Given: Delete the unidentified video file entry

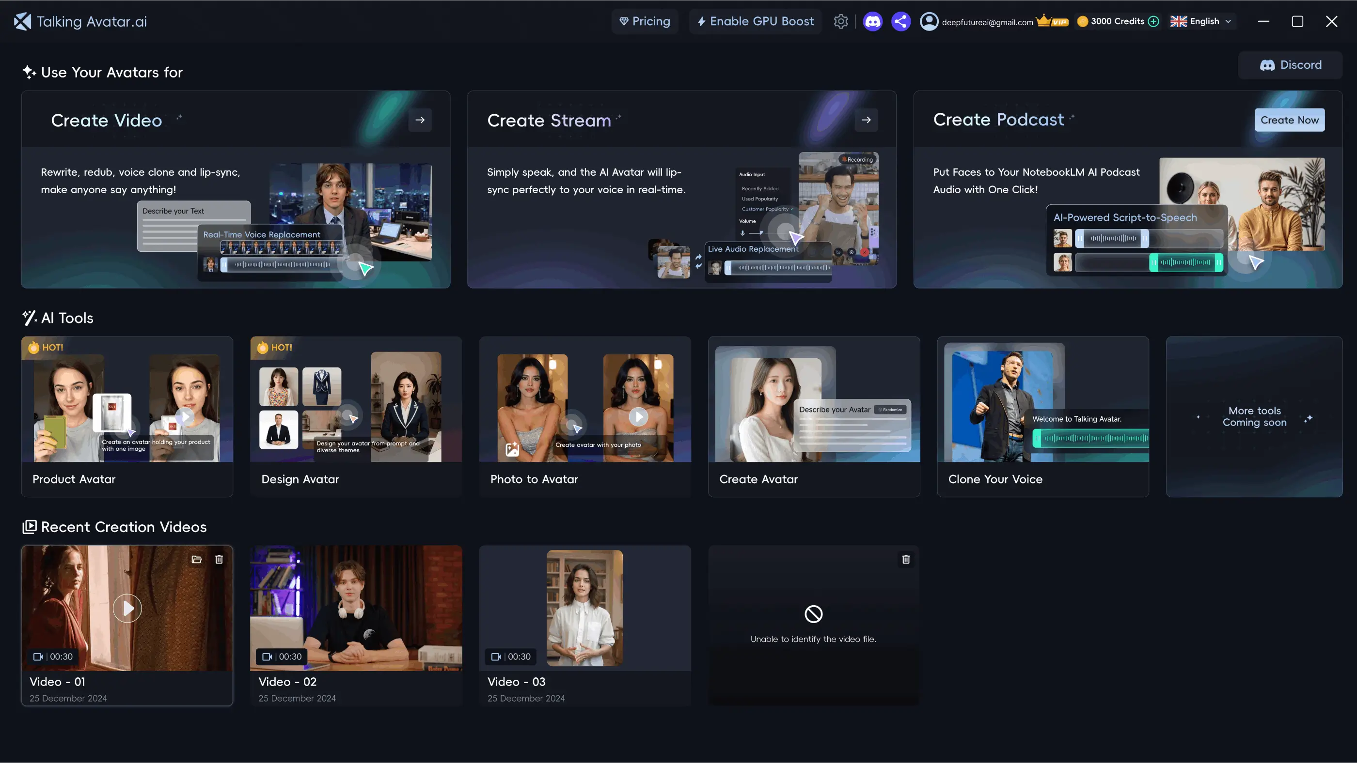Looking at the screenshot, I should [905, 559].
